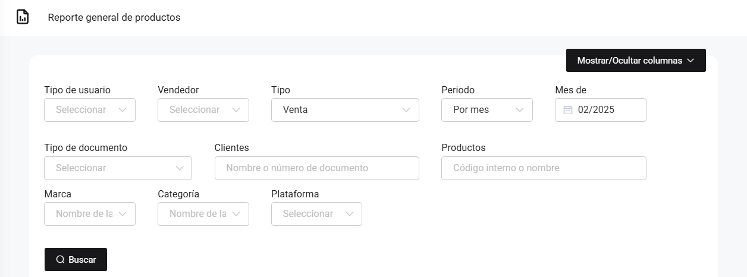Click the Reporte general de productos title
The width and height of the screenshot is (747, 277).
tap(114, 17)
